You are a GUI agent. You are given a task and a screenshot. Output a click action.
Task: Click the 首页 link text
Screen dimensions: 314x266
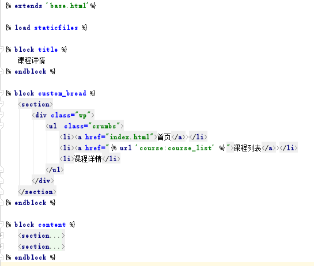tap(164, 137)
